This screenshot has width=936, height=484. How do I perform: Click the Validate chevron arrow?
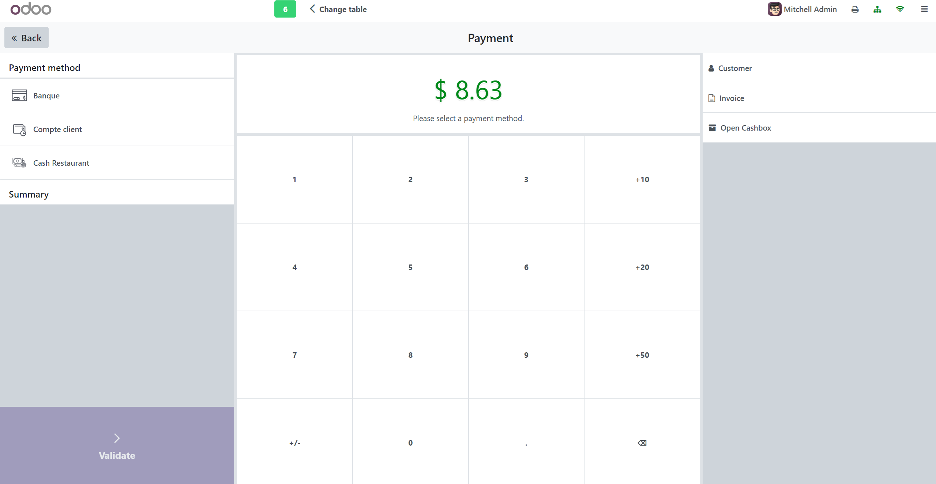point(117,438)
